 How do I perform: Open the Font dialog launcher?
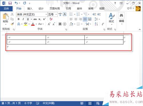(66, 29)
